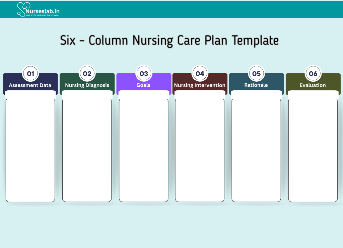Click inside the Goals blank box
This screenshot has height=248, width=343.
click(x=143, y=149)
